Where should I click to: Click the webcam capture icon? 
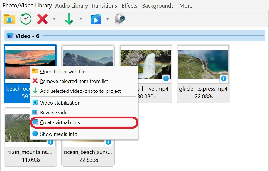[x=119, y=19]
